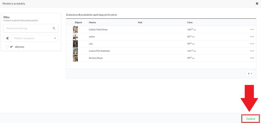Image resolution: width=261 pixels, height=123 pixels.
Task: Click the Filtry panel heading
Action: point(7,17)
